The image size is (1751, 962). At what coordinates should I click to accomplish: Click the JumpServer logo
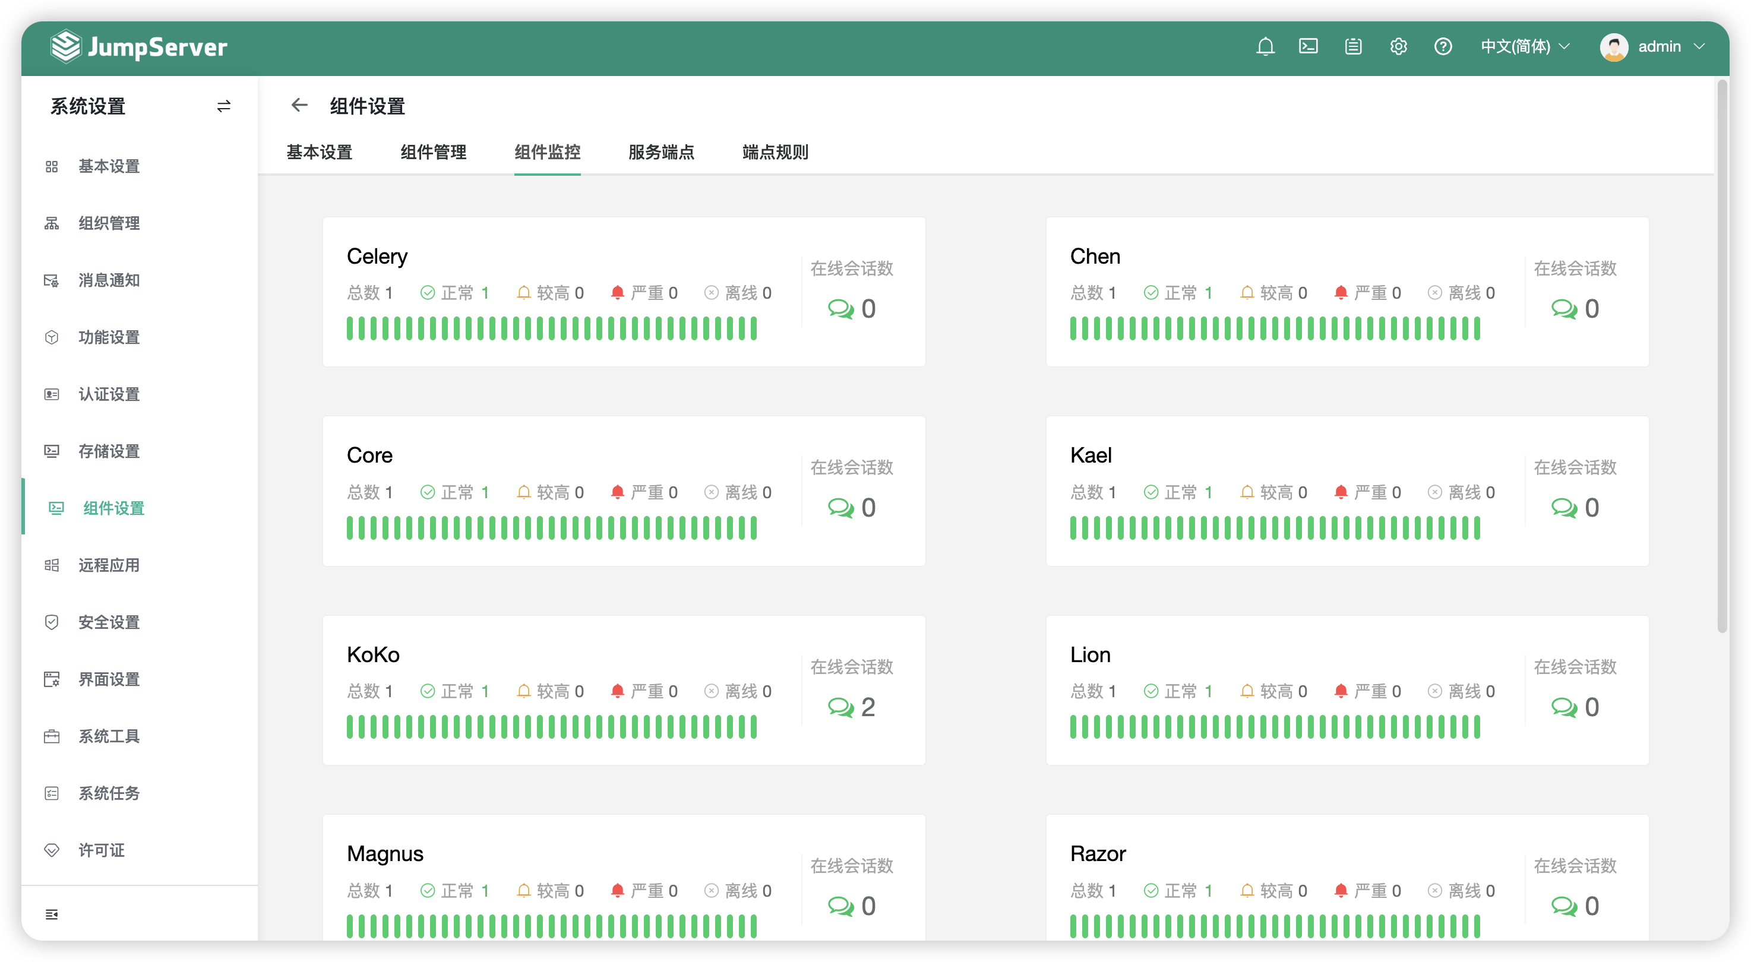pos(140,46)
